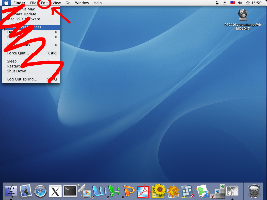Screen dimensions: 267x200
Task: Open the 05210SystemImageWithID1045 network disk
Action: pos(243,15)
